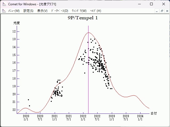
Task: Click the document icon in menu bar
Action: coord(4,11)
